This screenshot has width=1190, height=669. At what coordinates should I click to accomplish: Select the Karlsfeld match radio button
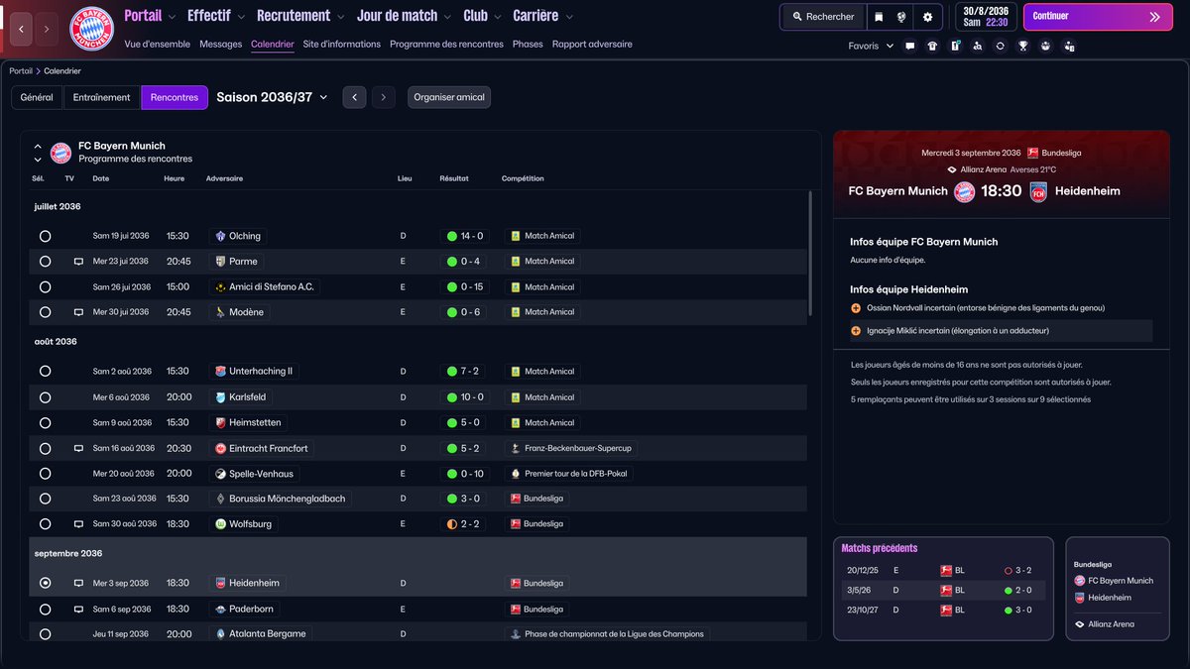[x=45, y=397]
